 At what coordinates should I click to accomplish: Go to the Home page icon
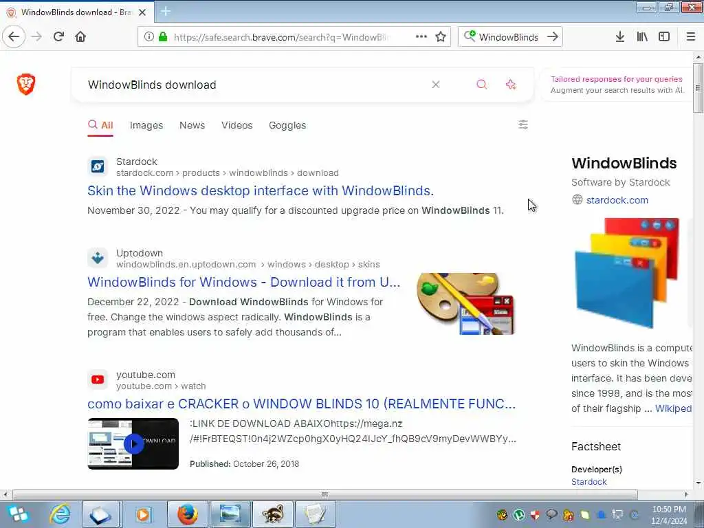click(x=80, y=37)
